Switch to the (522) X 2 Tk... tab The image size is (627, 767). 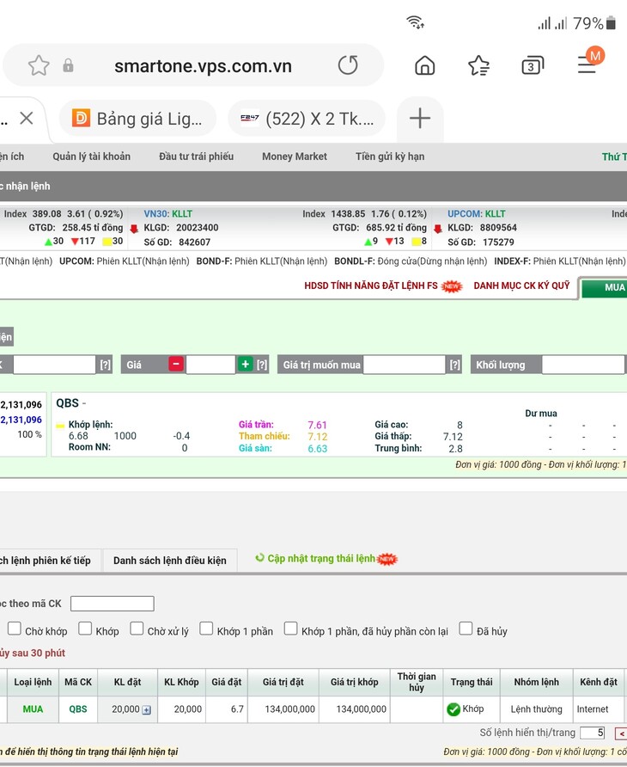[x=307, y=119]
